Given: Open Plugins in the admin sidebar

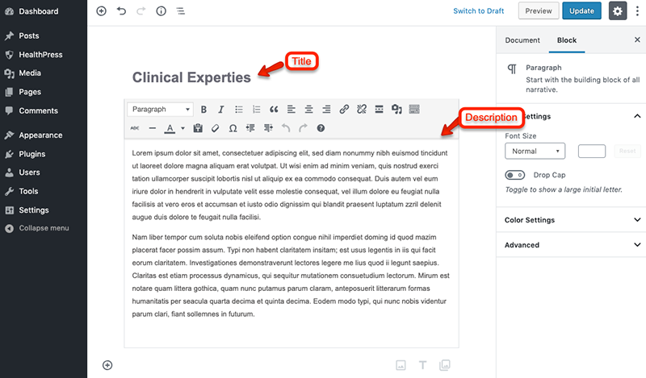Looking at the screenshot, I should pos(32,154).
